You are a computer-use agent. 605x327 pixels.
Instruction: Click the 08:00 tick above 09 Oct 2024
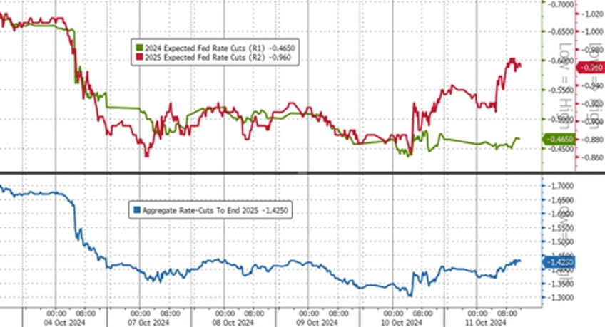pyautogui.click(x=338, y=313)
